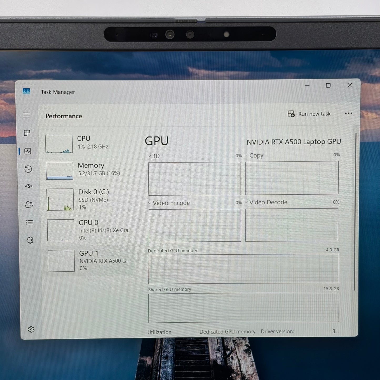Open the App history icon
The width and height of the screenshot is (380, 380).
point(28,169)
